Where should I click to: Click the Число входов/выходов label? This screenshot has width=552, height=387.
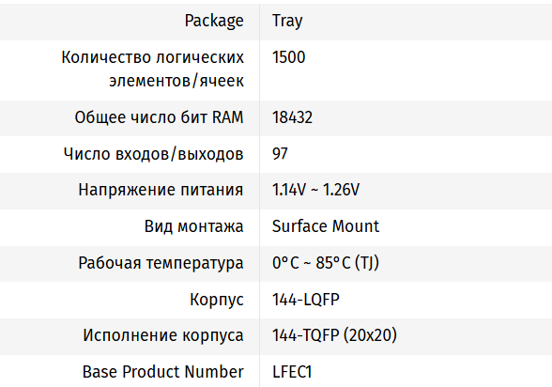point(154,154)
